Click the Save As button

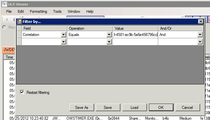82,108
